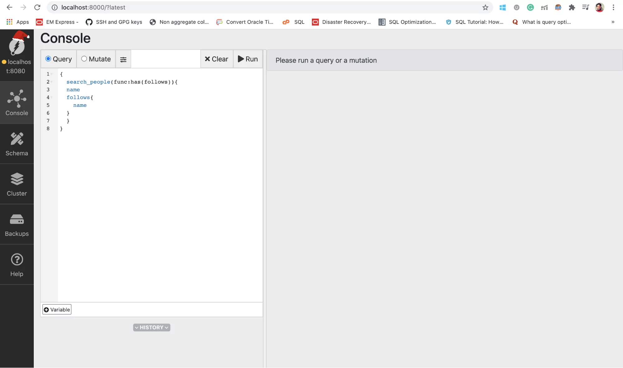623x368 pixels.
Task: Click the browser reload icon
Action: pyautogui.click(x=37, y=7)
